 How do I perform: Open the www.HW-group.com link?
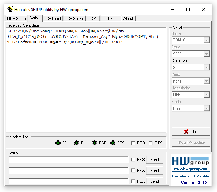(x=190, y=169)
